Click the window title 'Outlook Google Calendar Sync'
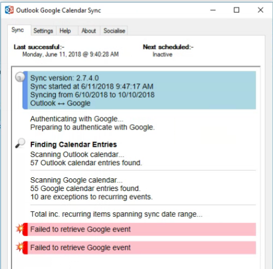This screenshot has height=269, width=273. pos(59,10)
